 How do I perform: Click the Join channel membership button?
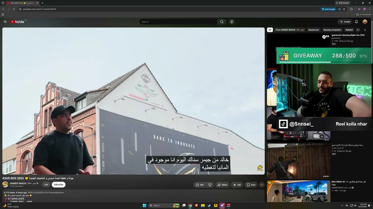[46, 185]
